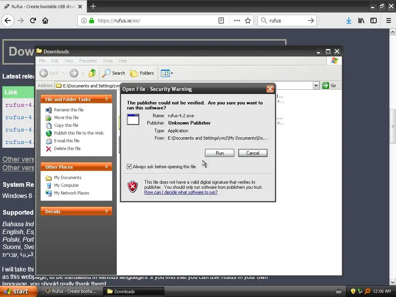
Task: Click the Firefox forward arrow button
Action: [20, 20]
